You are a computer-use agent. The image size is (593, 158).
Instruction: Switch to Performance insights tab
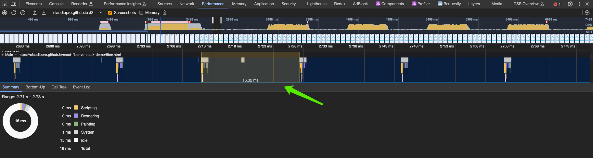pyautogui.click(x=125, y=4)
